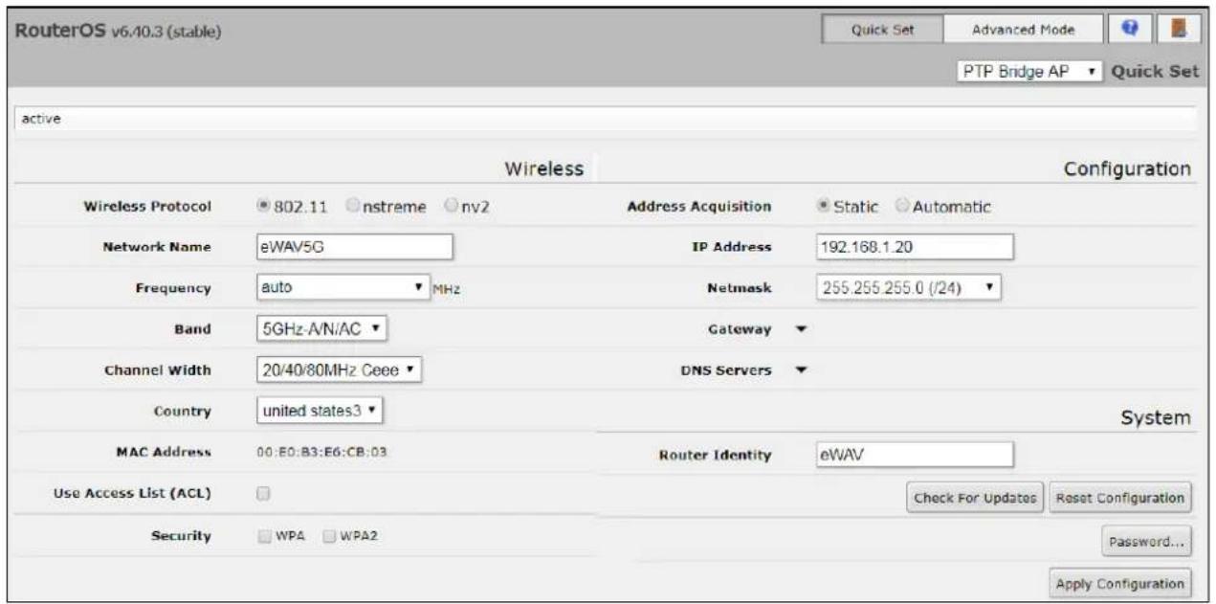Enable Use Access List (ACL) checkbox
The height and width of the screenshot is (604, 1216).
point(264,494)
